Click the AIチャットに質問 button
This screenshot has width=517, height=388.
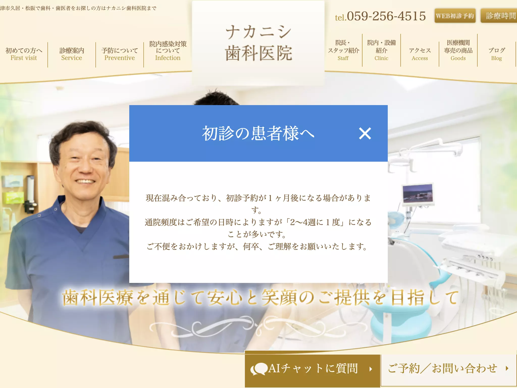(x=313, y=369)
